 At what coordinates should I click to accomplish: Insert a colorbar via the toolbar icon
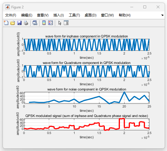point(44,23)
